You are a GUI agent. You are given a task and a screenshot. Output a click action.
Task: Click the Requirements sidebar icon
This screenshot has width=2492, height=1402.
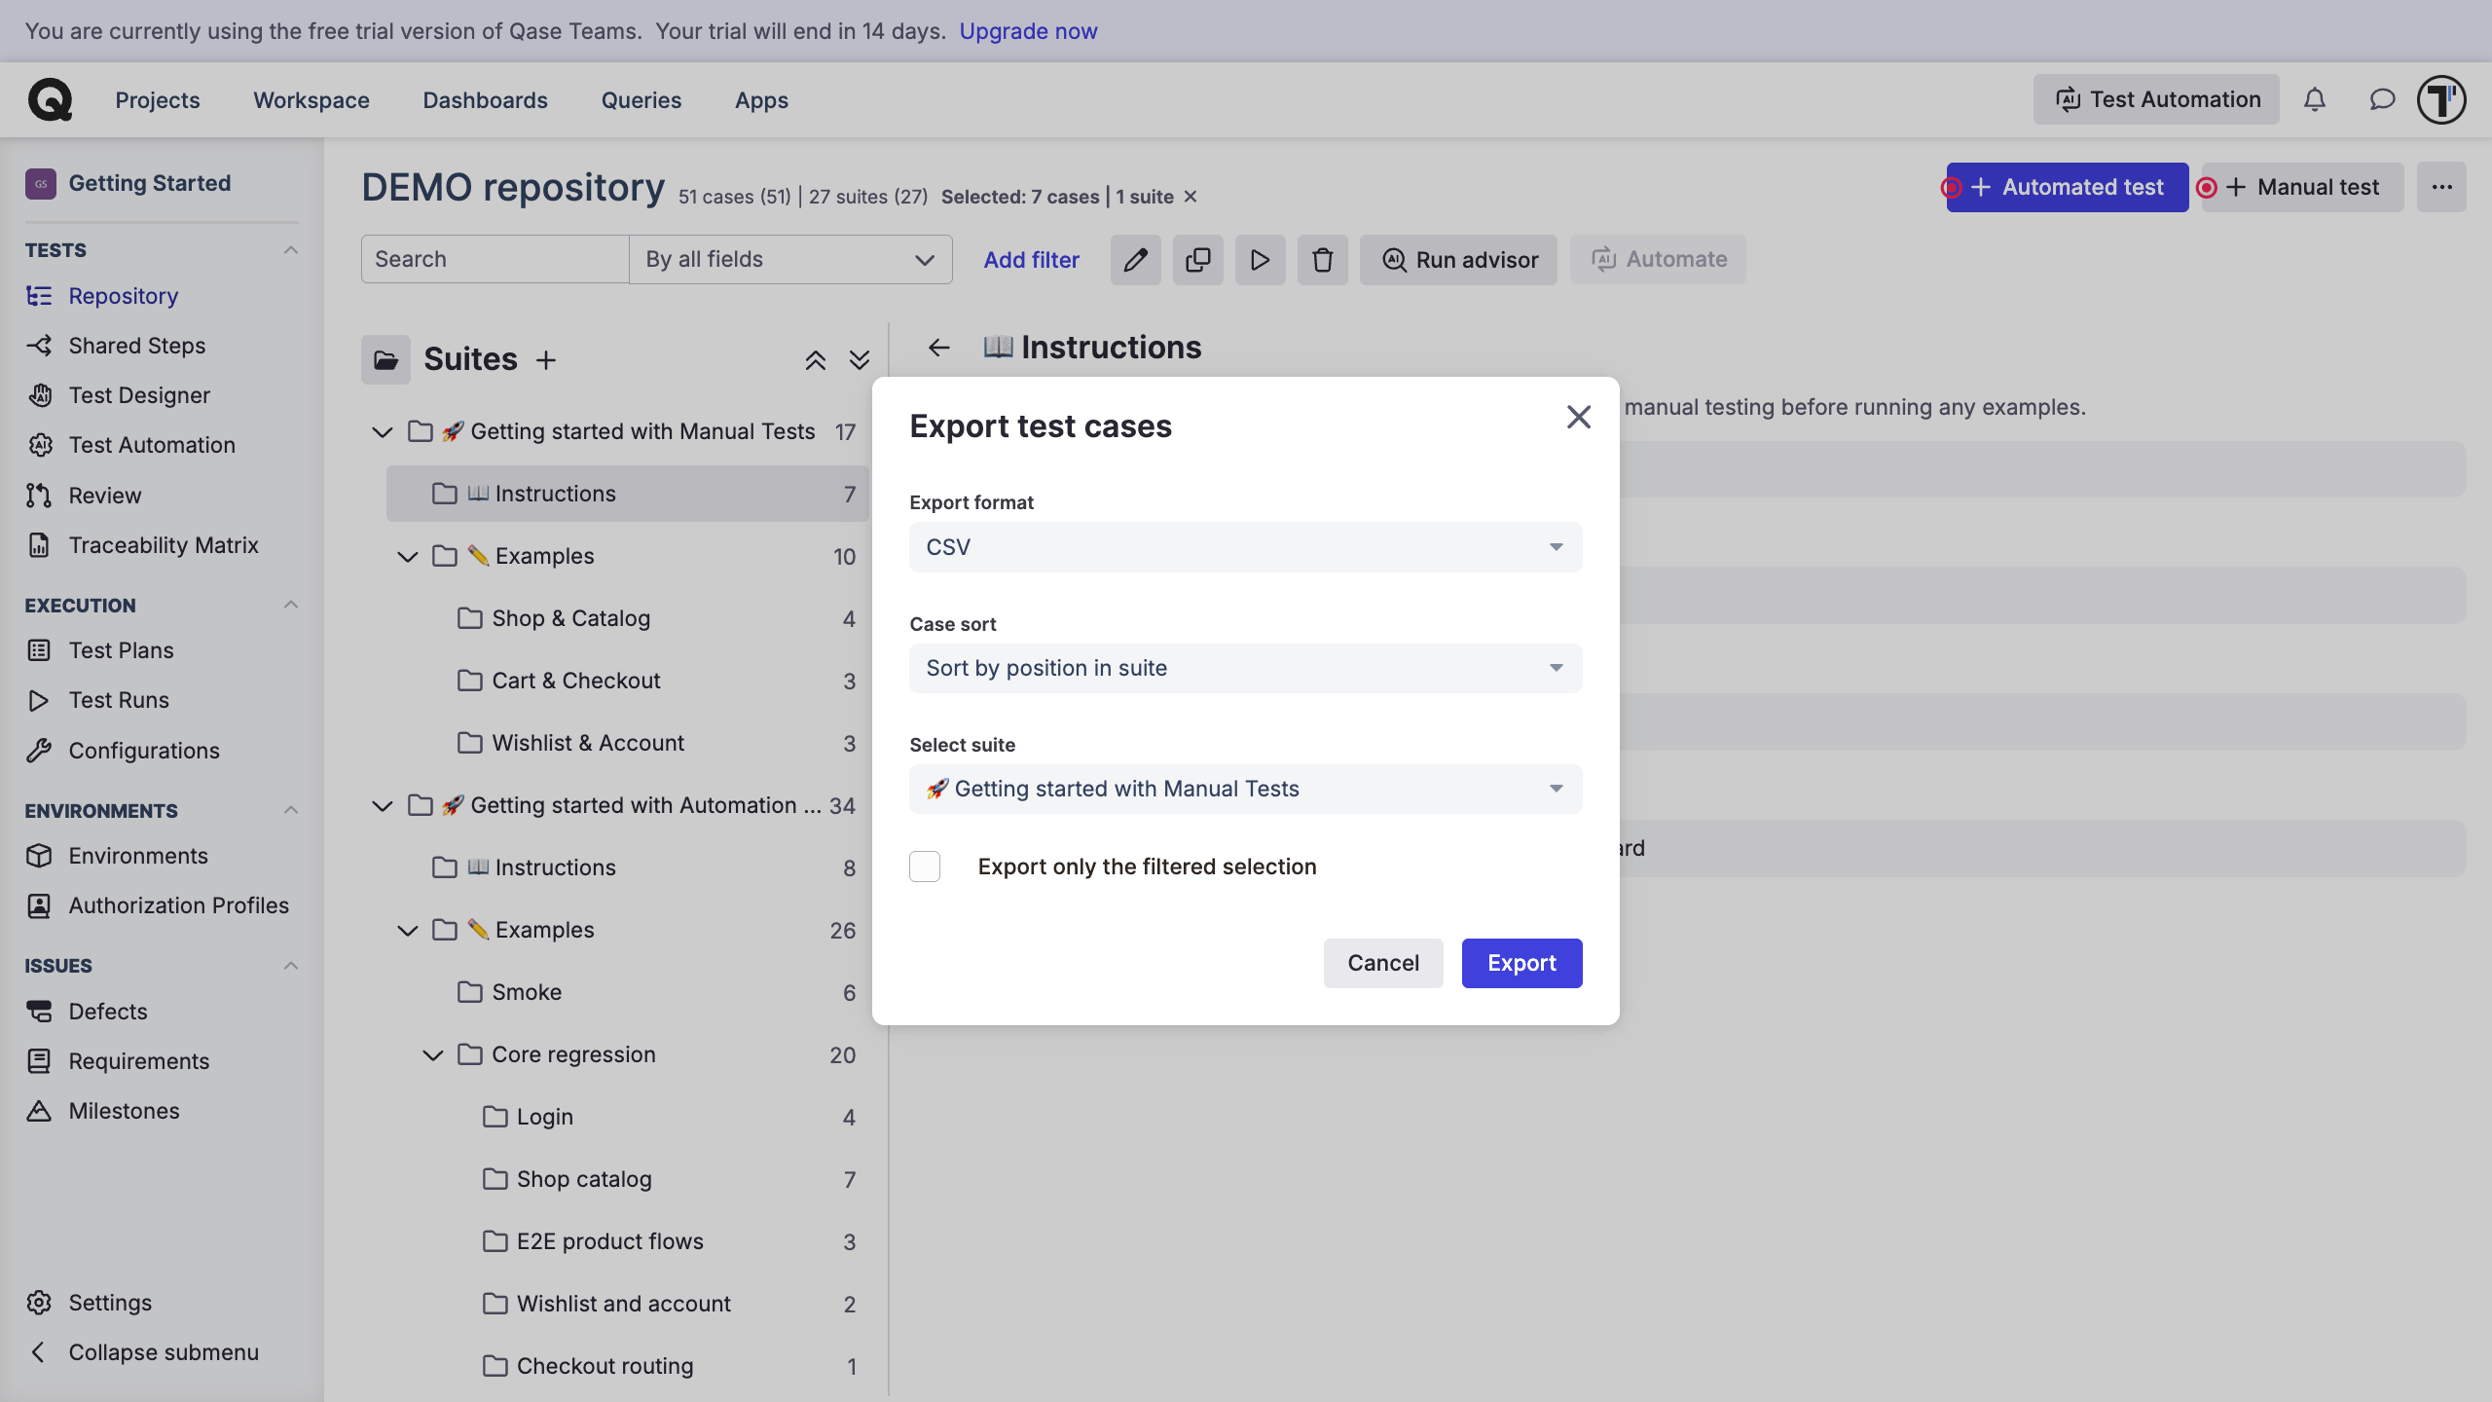39,1061
